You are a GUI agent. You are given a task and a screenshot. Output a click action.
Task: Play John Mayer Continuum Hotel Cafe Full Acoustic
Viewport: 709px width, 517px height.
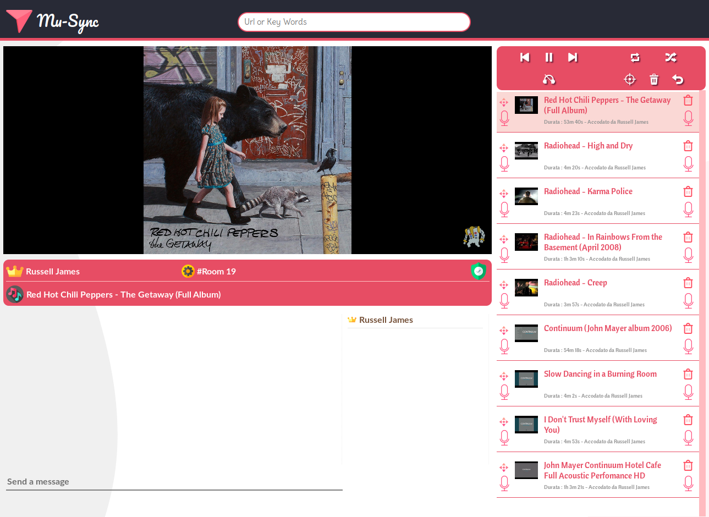pyautogui.click(x=602, y=470)
